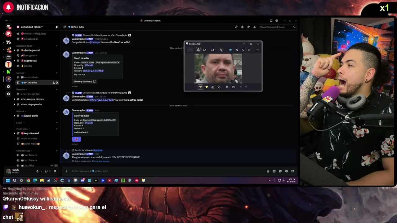Click the invite members icon beside server name
397x223 pixels.
point(57,27)
